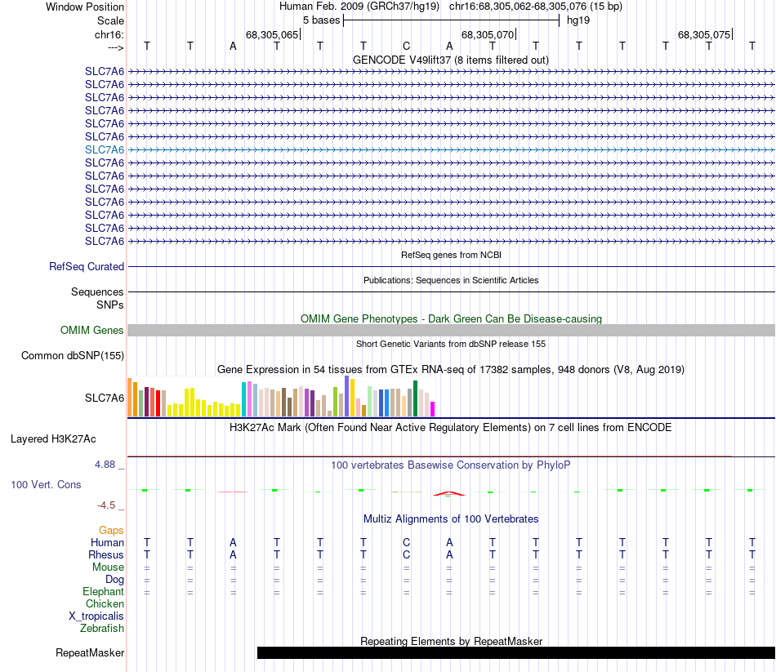Click the Human Feb. 2009 (GRCh37/hg19) assembly title
The image size is (776, 672).
359,7
